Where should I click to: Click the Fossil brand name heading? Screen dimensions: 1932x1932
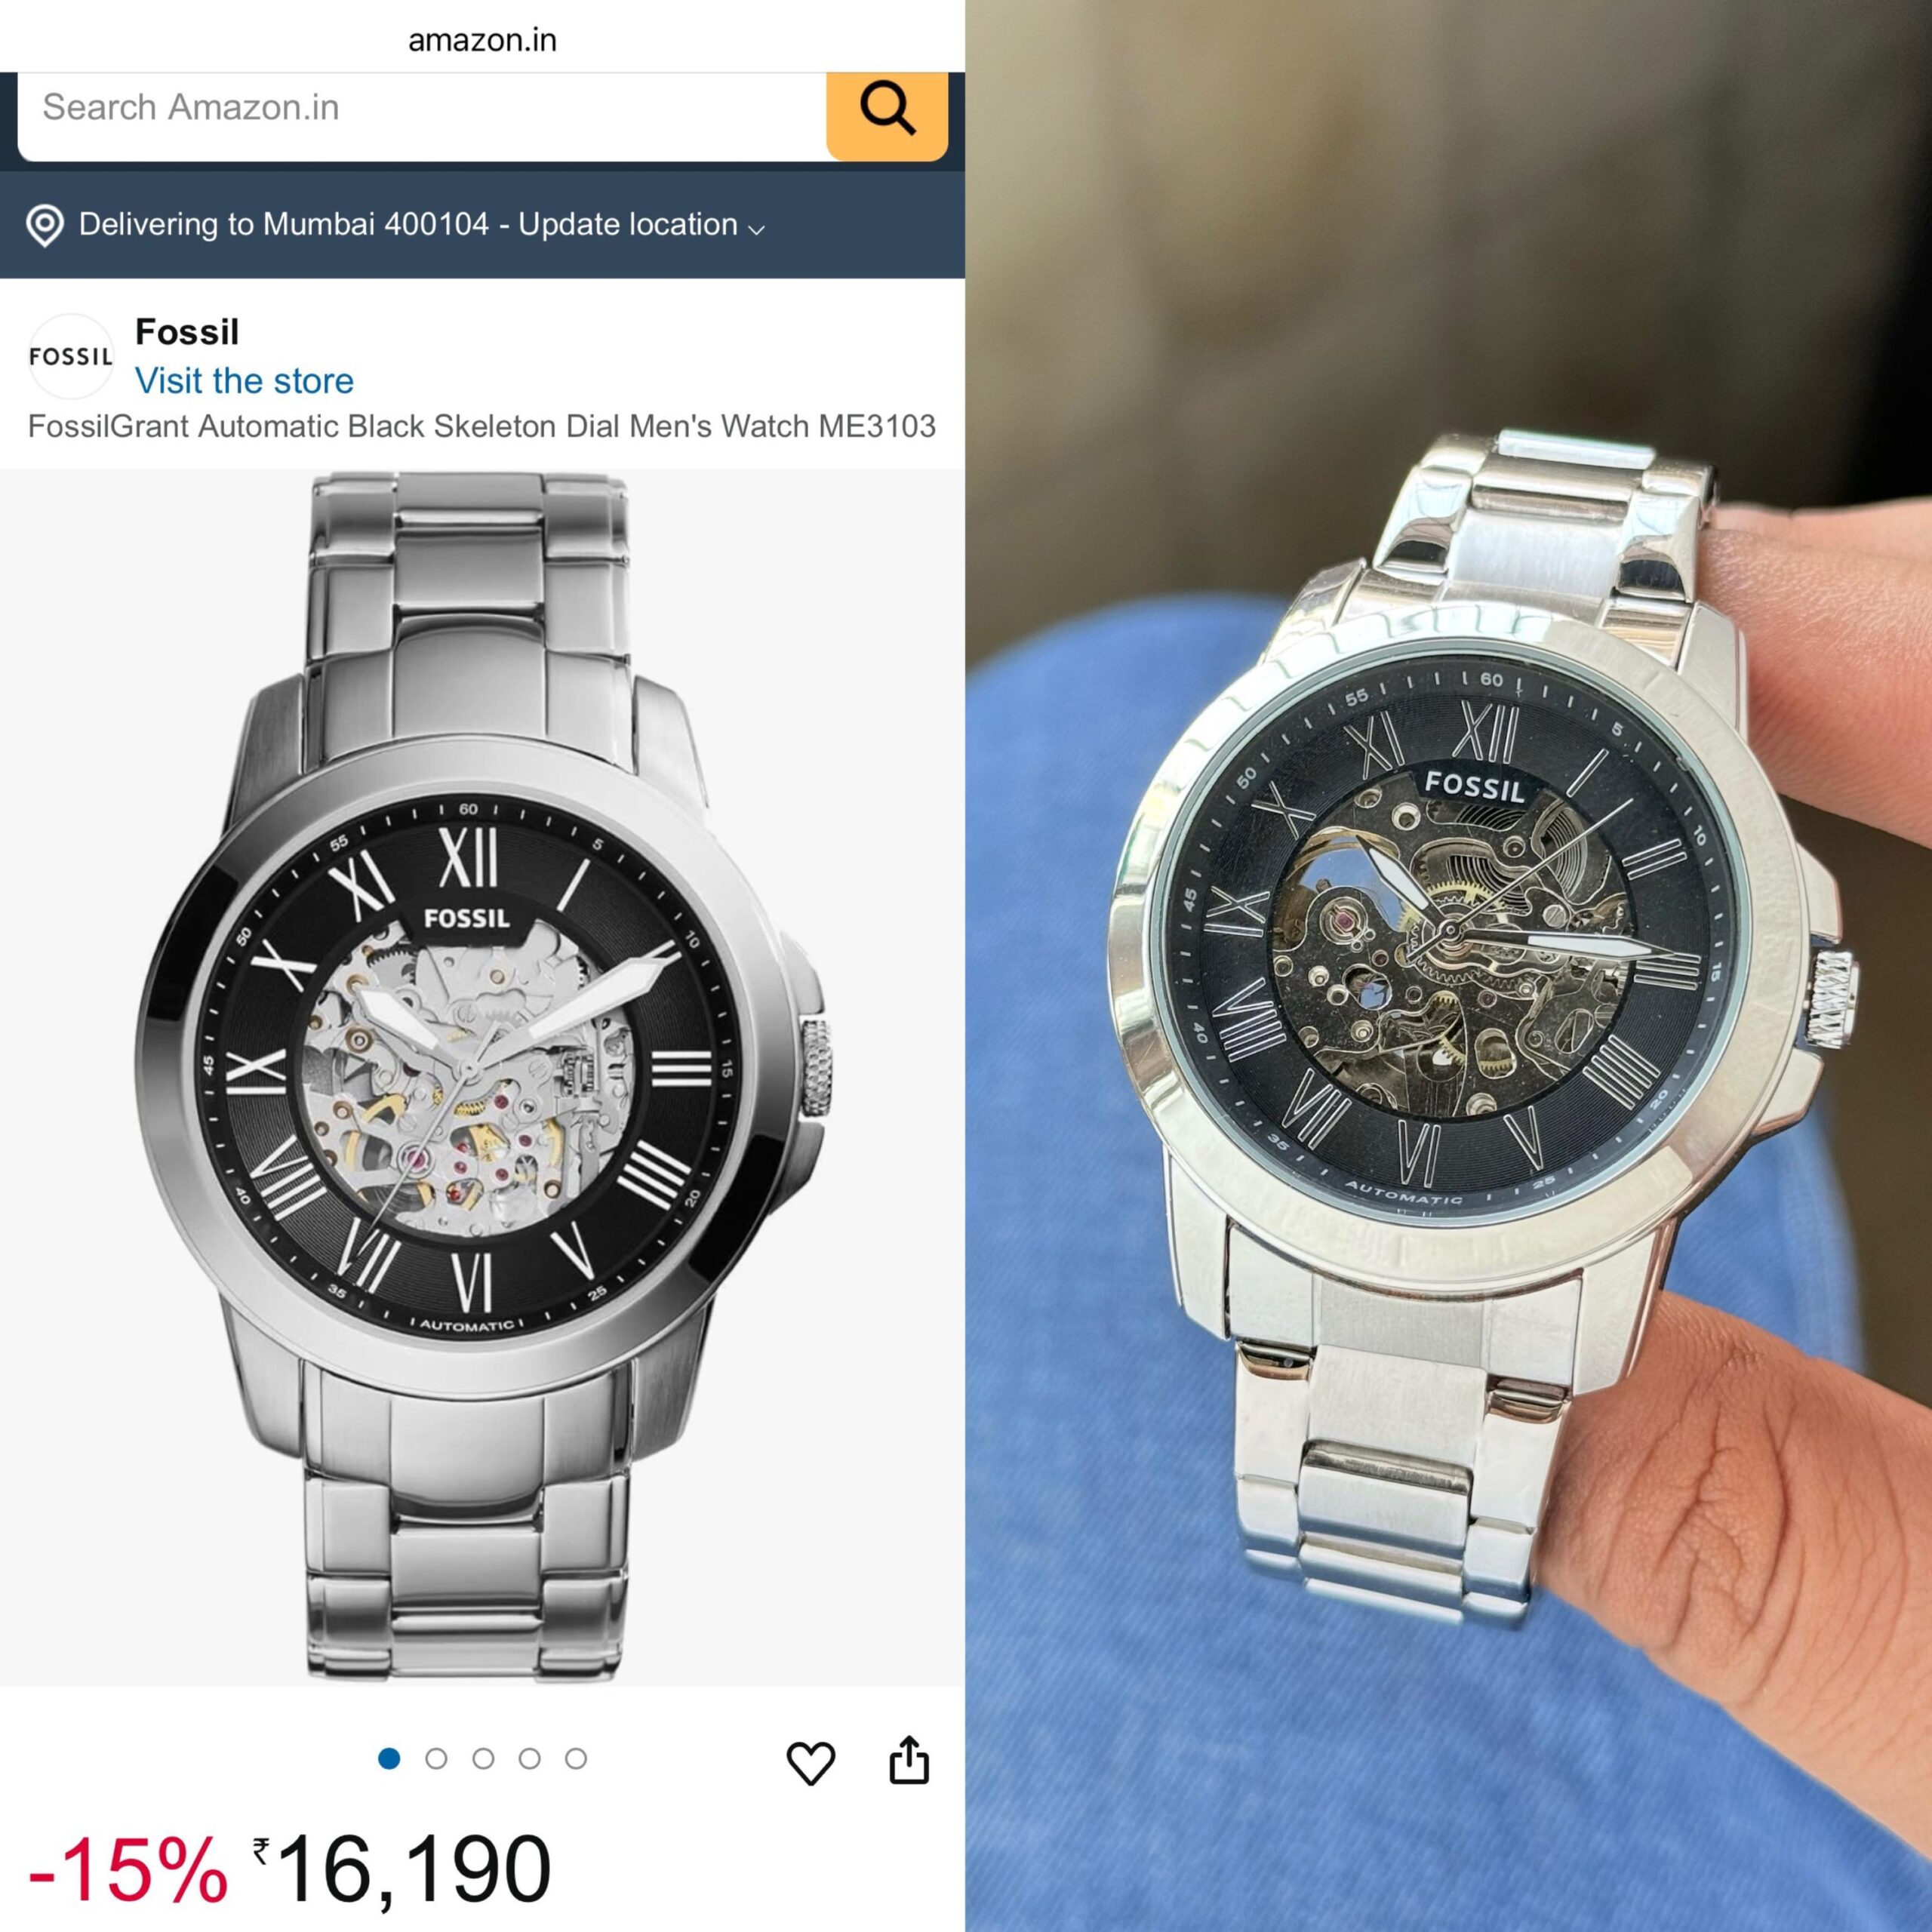coord(187,331)
